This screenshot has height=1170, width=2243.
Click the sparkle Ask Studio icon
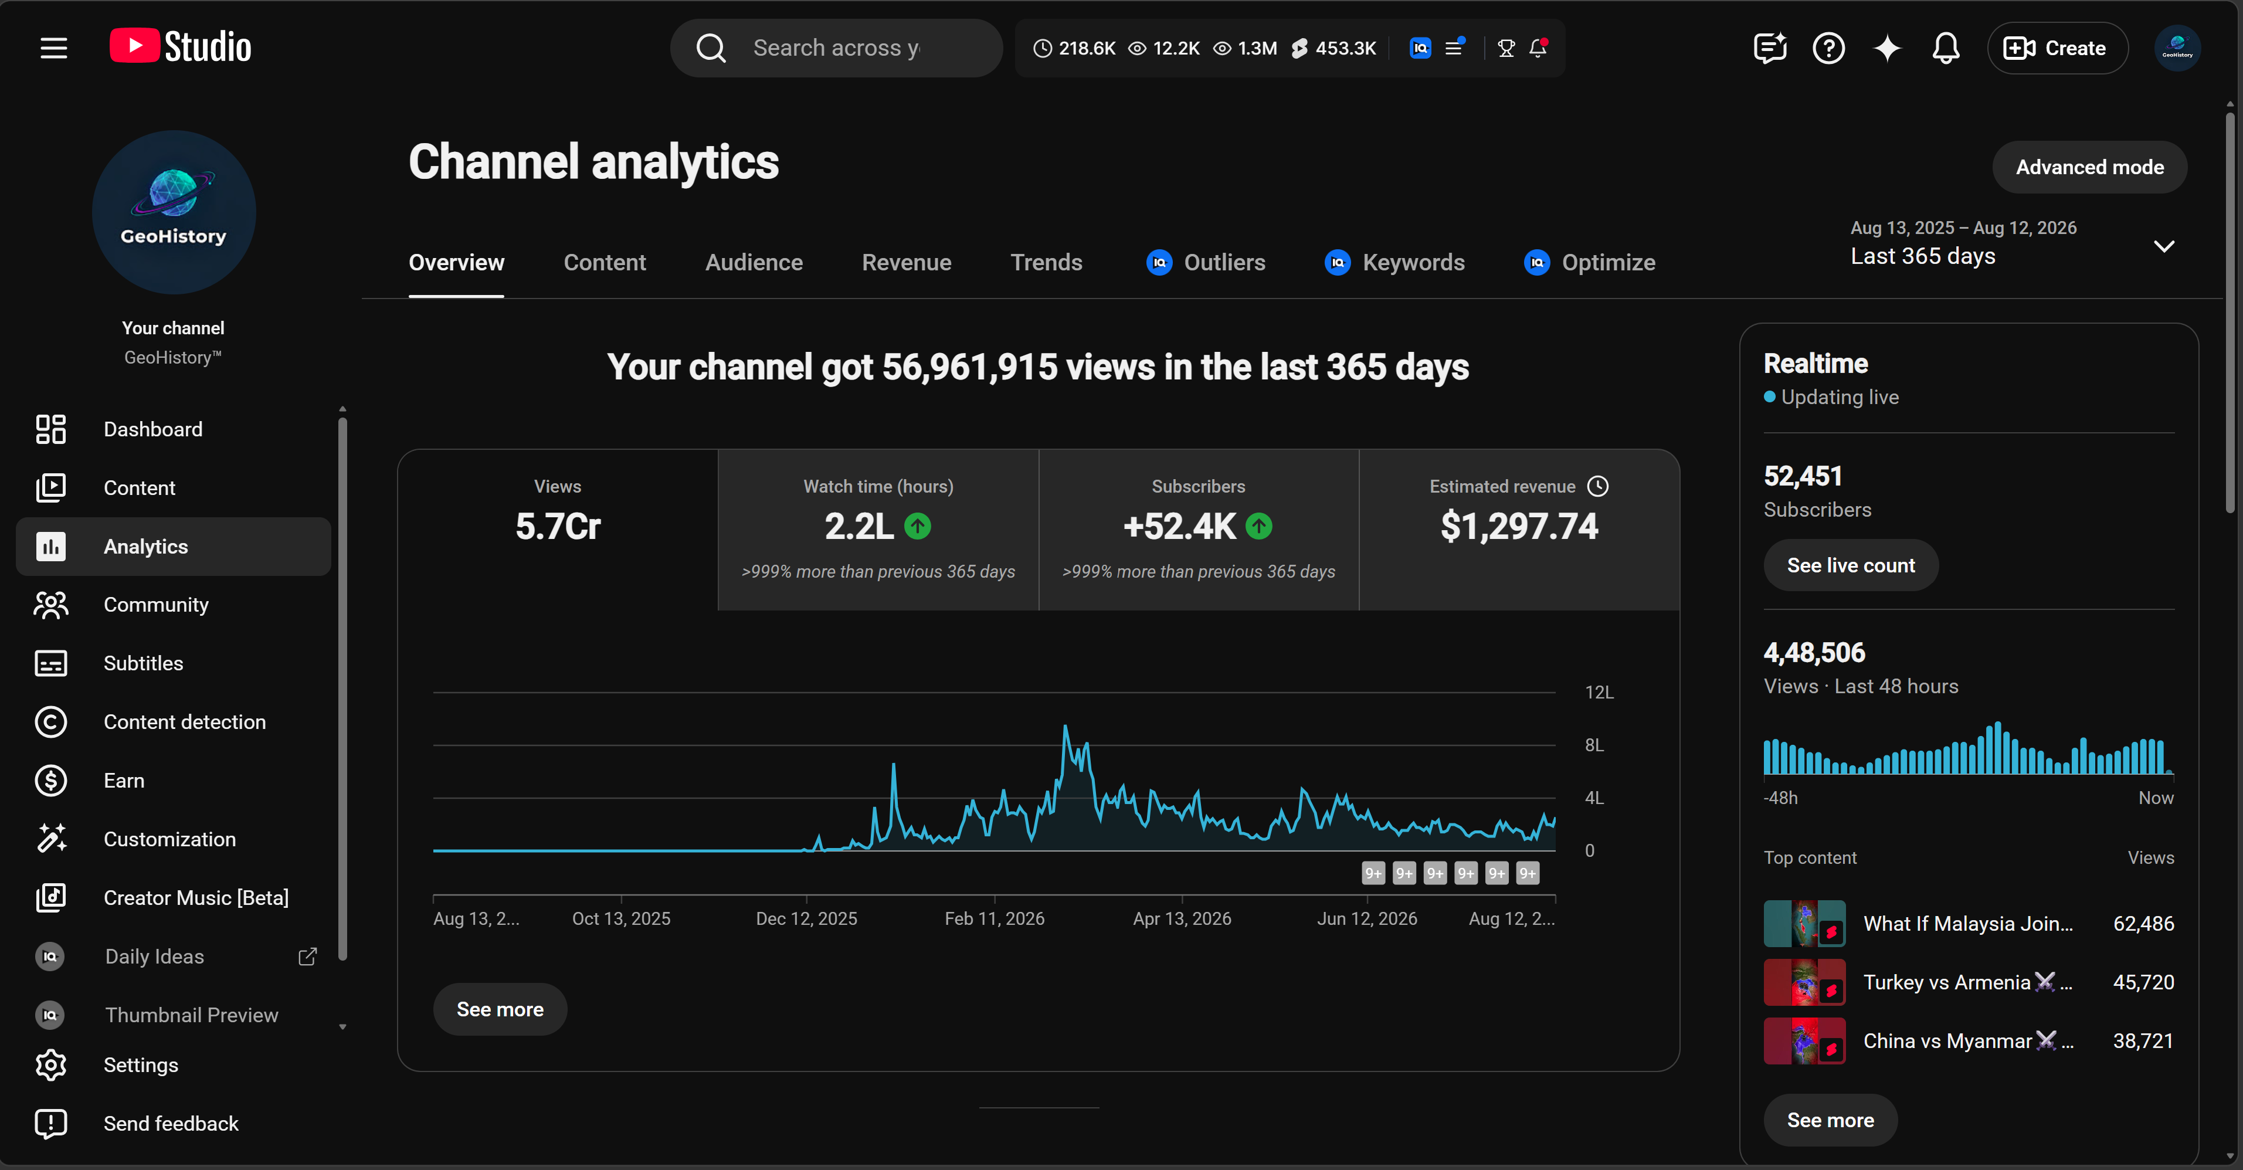pos(1887,48)
